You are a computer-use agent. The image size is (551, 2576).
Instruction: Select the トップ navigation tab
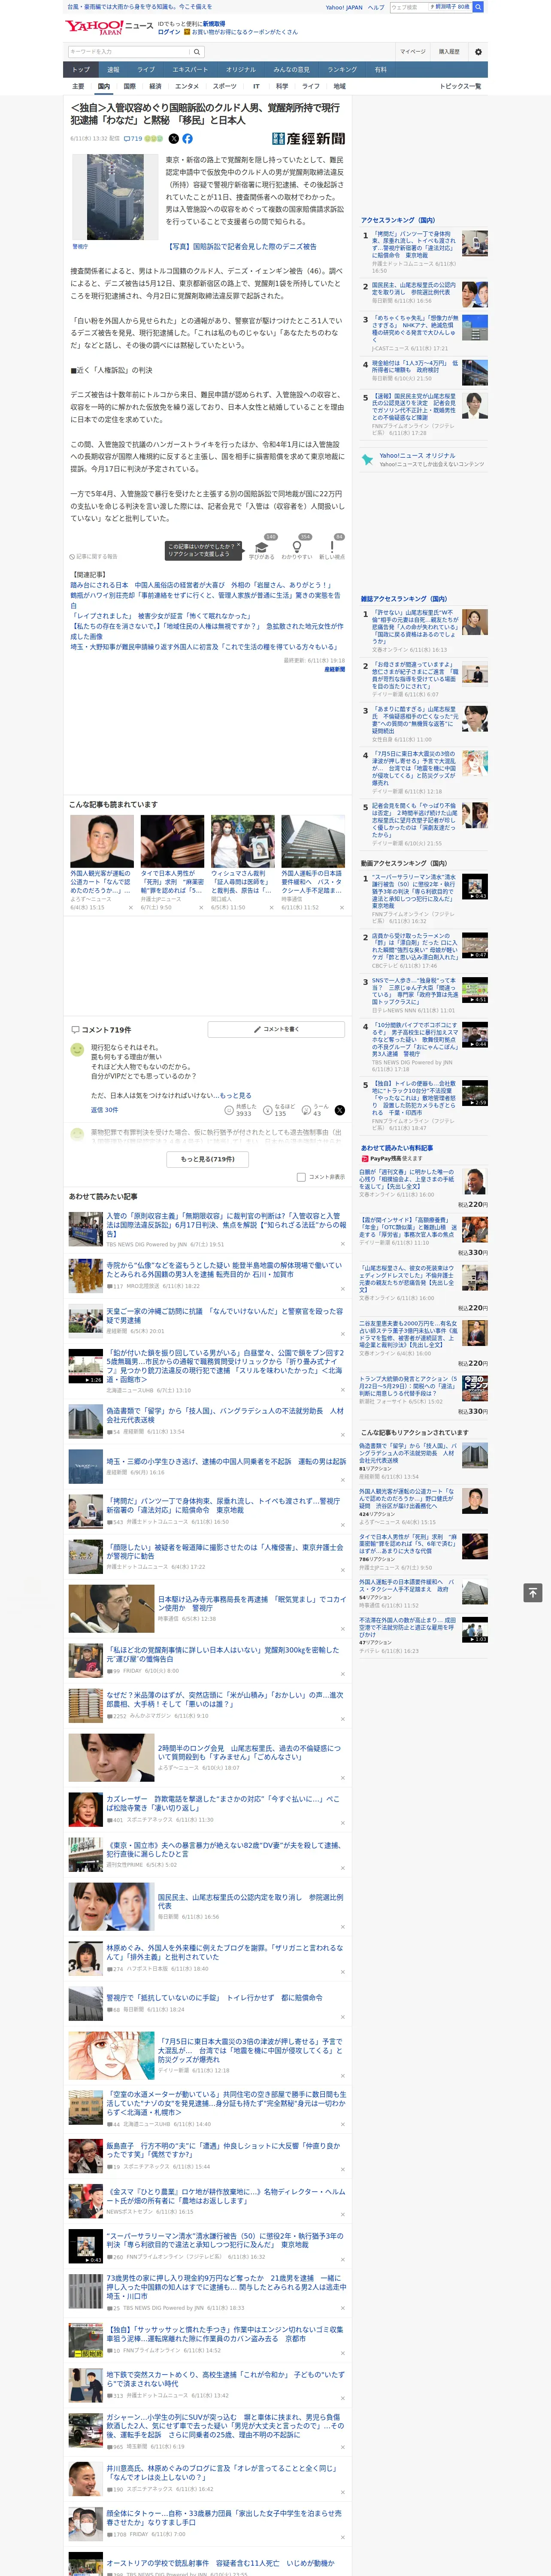tap(81, 69)
